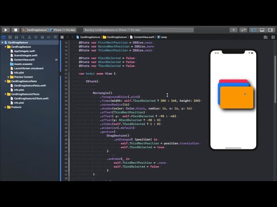Click ContentView.swift in jump bar

142,37
